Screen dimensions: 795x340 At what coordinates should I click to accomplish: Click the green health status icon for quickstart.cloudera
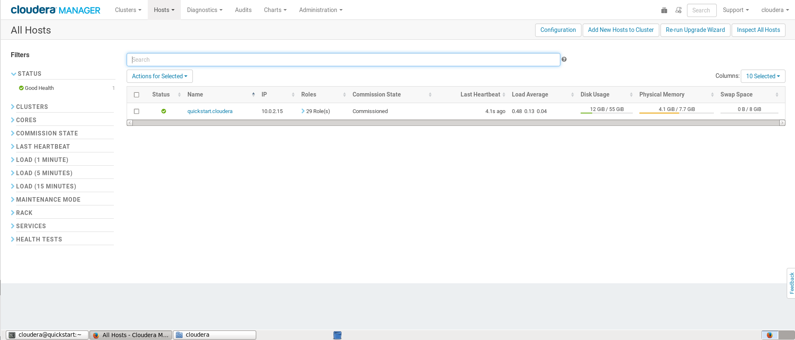[x=163, y=111]
